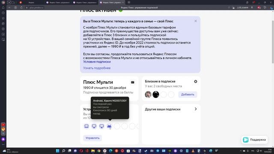This screenshot has height=154, width=274.
Task: Open notifications bell in the browser sidebar
Action: 3,8
